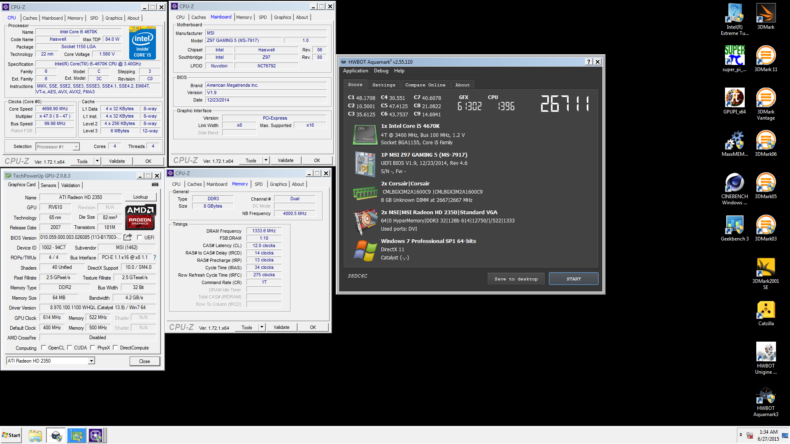
Task: Open SPD tab in Mainboard CPU-Z window
Action: [263, 17]
